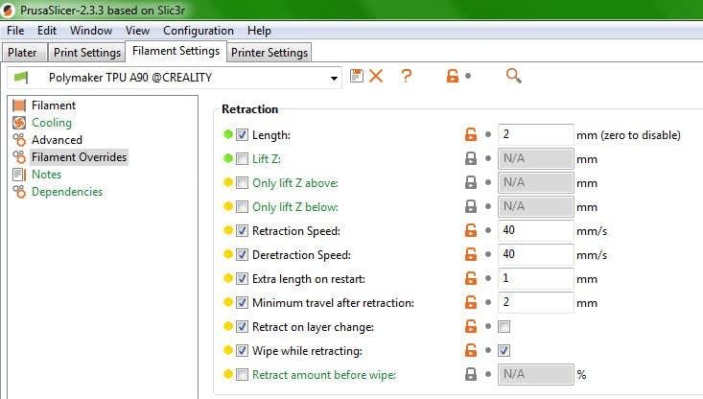Enable the Lift Z override checkbox

point(243,159)
